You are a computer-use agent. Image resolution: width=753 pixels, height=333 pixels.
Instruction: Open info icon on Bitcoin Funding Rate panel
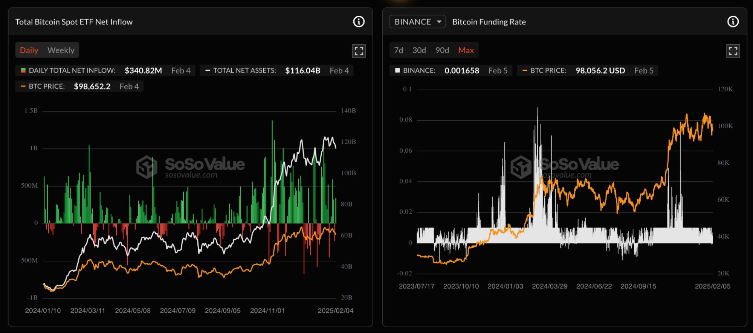[x=733, y=22]
